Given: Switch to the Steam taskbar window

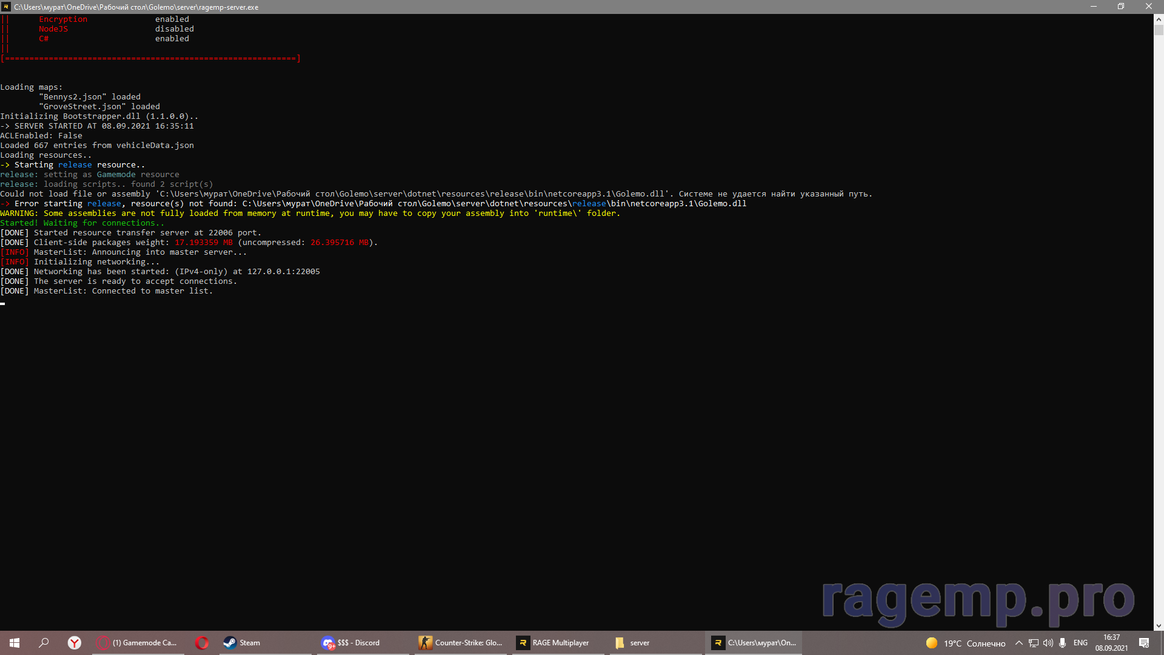Looking at the screenshot, I should (242, 643).
